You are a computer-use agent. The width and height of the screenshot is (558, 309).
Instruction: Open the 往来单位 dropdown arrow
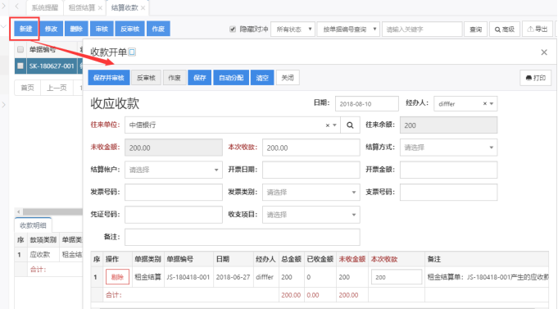tap(334, 125)
